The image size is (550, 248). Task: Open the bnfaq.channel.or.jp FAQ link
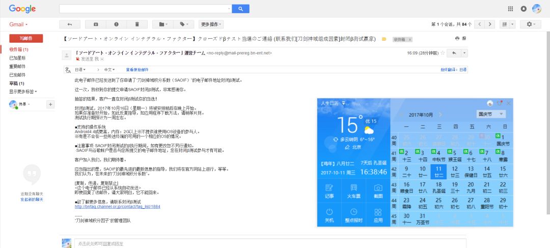pyautogui.click(x=118, y=207)
